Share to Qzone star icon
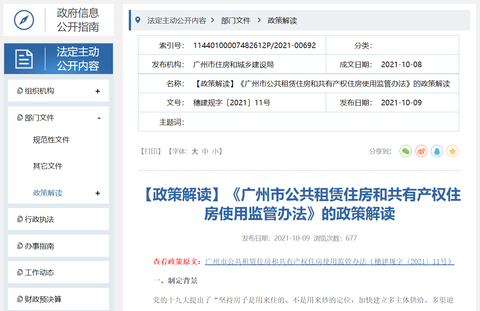The image size is (480, 311). pyautogui.click(x=452, y=151)
